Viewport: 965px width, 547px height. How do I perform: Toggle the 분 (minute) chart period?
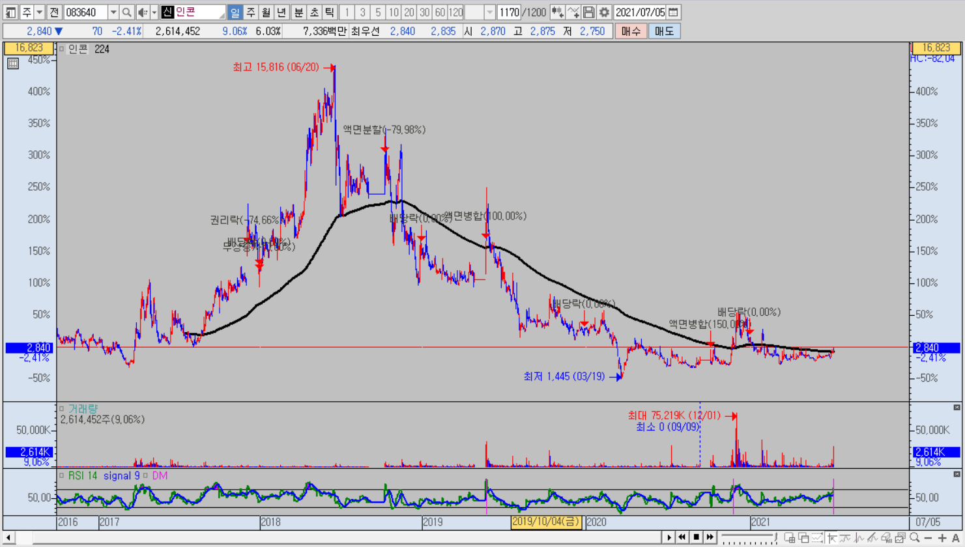pos(298,12)
